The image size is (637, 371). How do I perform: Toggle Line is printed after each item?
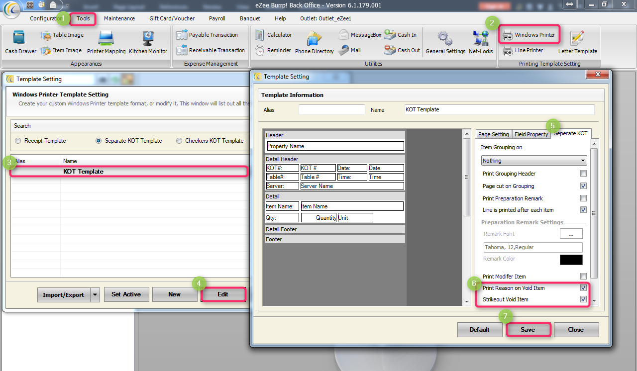click(583, 210)
